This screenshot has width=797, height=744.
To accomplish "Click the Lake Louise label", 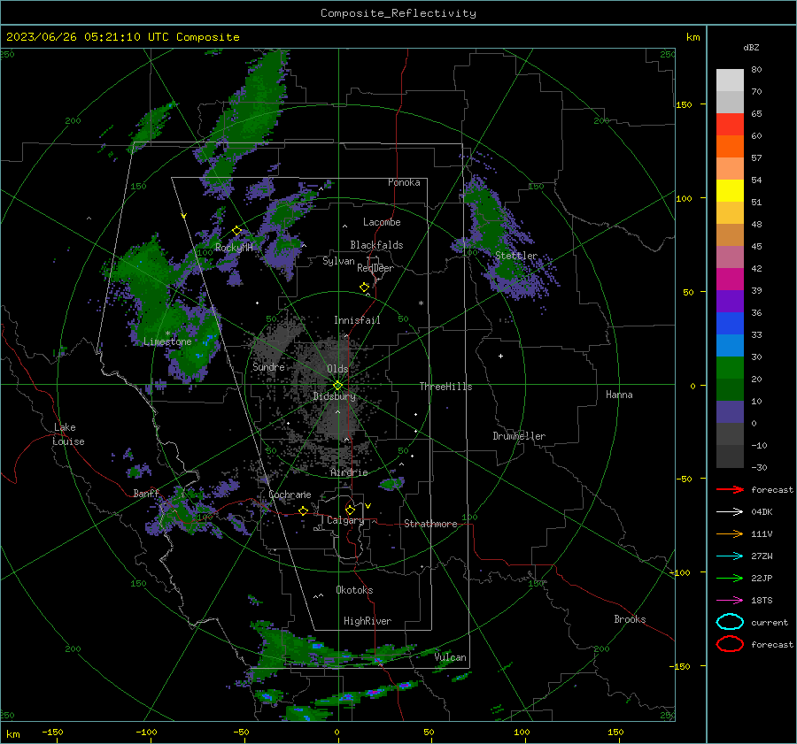I will 68,434.
